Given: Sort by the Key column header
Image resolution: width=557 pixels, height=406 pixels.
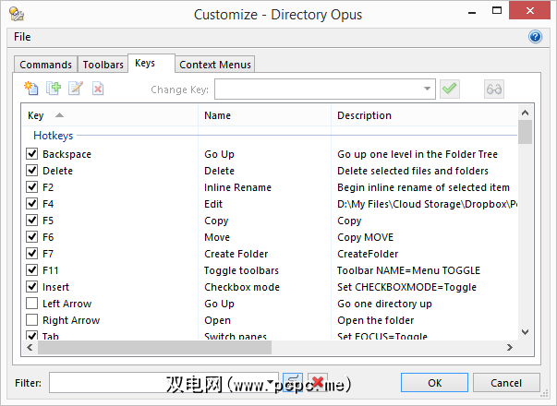Looking at the screenshot, I should [109, 115].
